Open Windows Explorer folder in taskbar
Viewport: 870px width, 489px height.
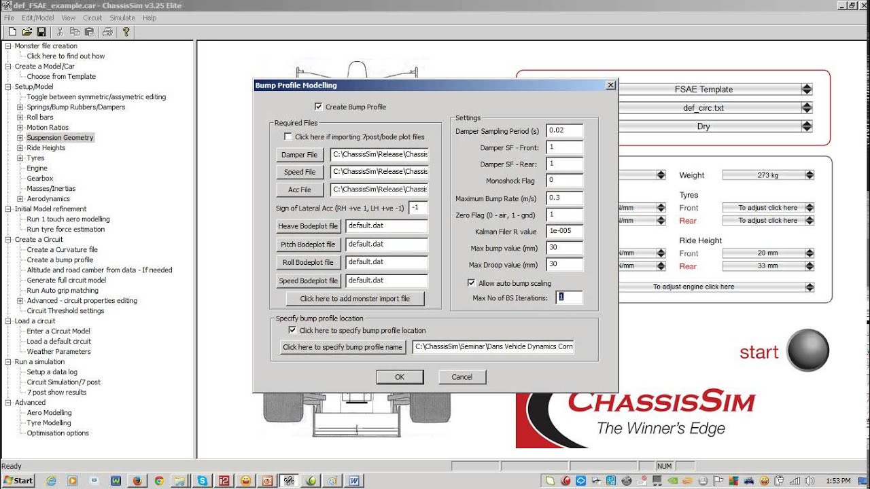point(181,480)
